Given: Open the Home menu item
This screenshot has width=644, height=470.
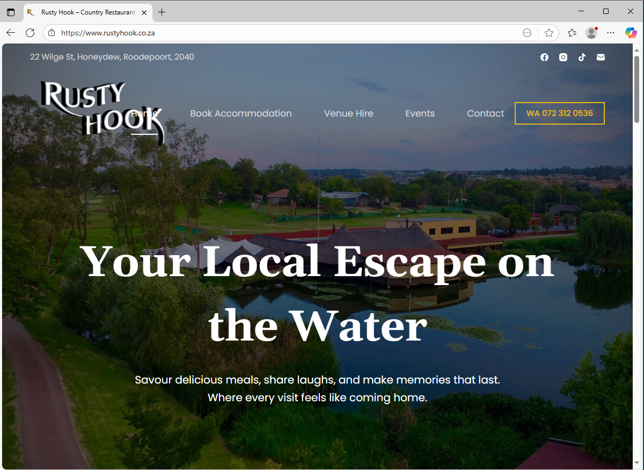Looking at the screenshot, I should [x=144, y=113].
